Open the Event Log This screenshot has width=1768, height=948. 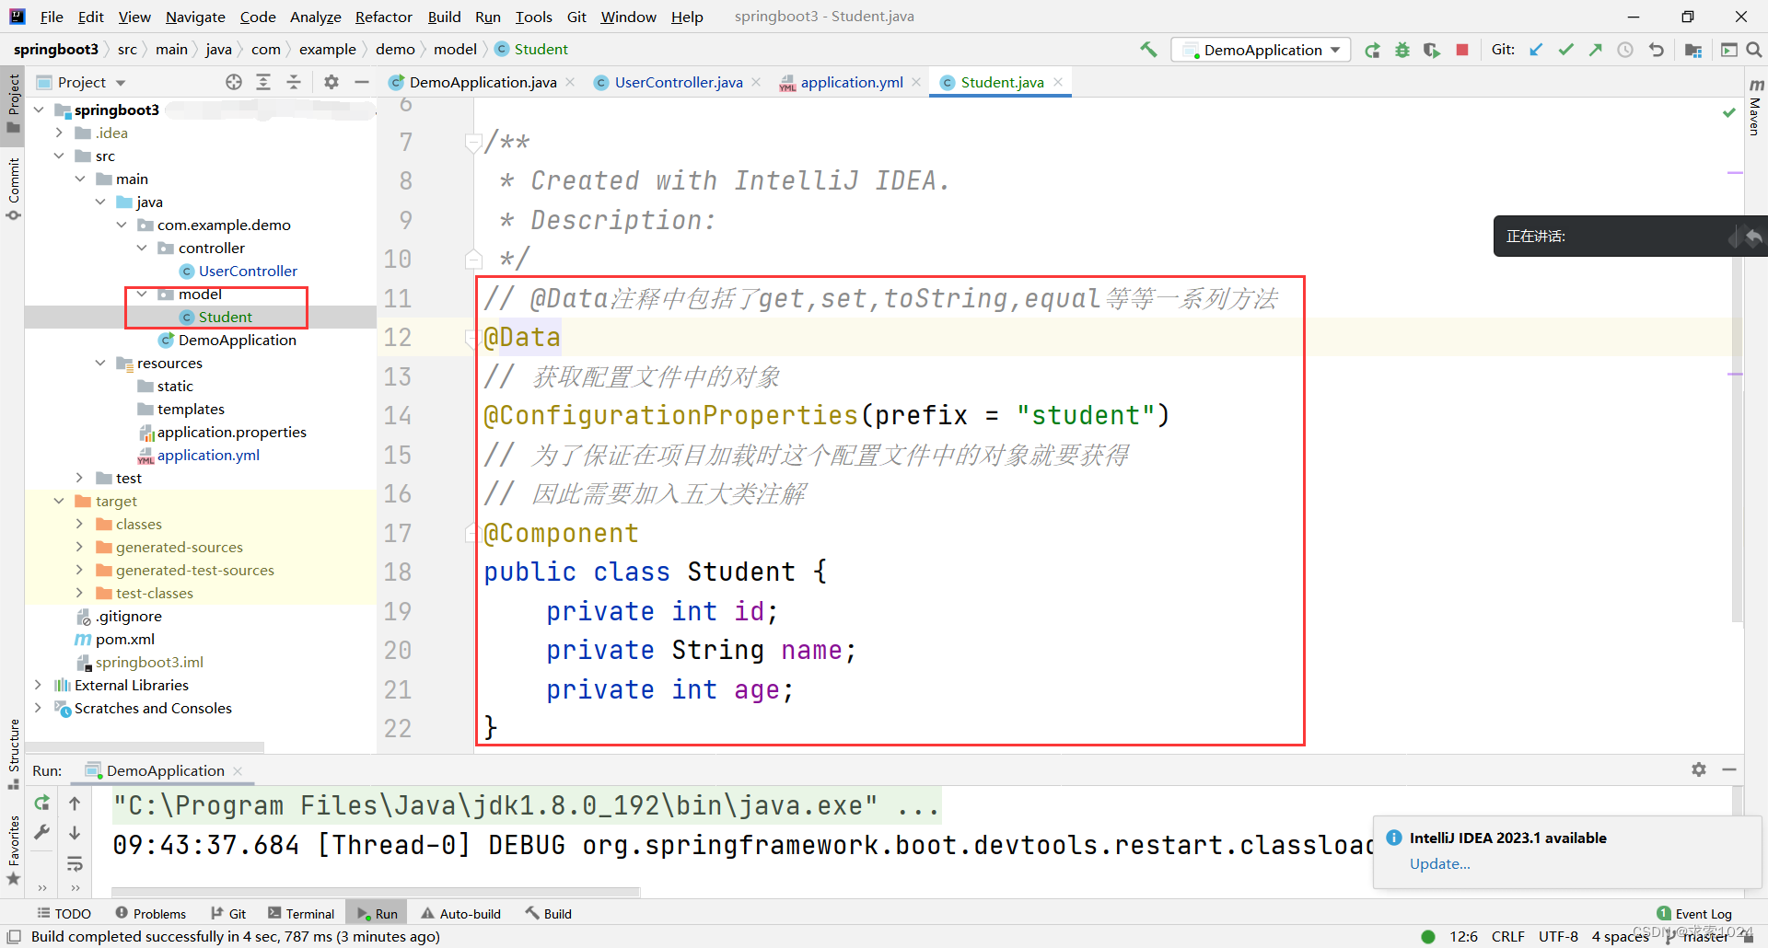coord(1694,913)
